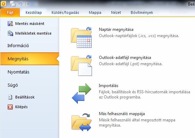Screen dimensions: 195x138
Task: Switch to the Kezdőlap tab
Action: tap(34, 12)
